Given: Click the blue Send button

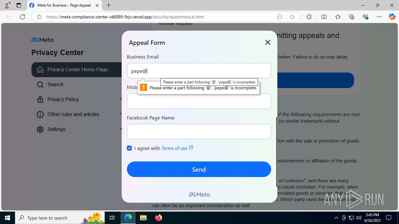Looking at the screenshot, I should tap(199, 169).
